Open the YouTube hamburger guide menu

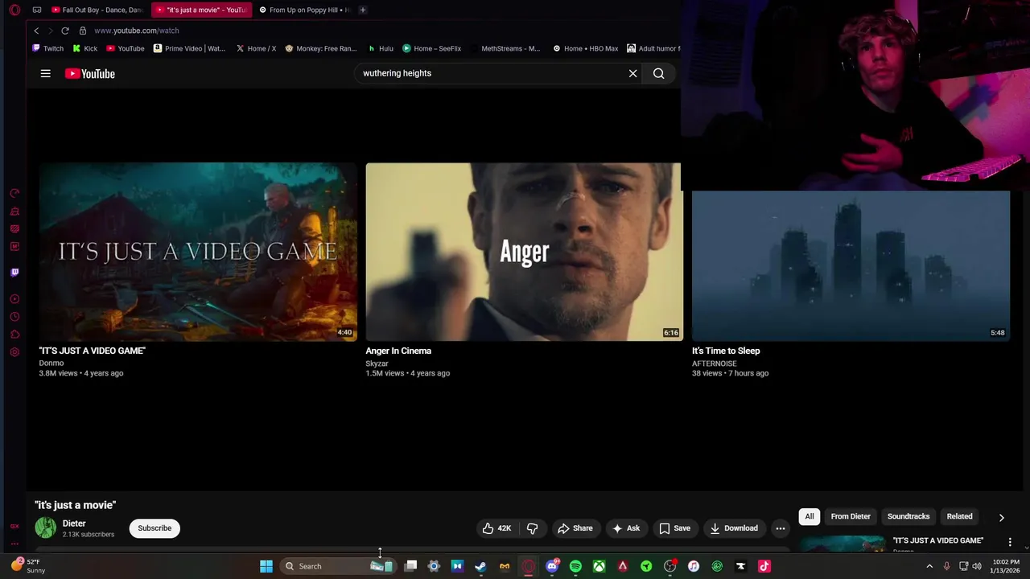pyautogui.click(x=46, y=73)
